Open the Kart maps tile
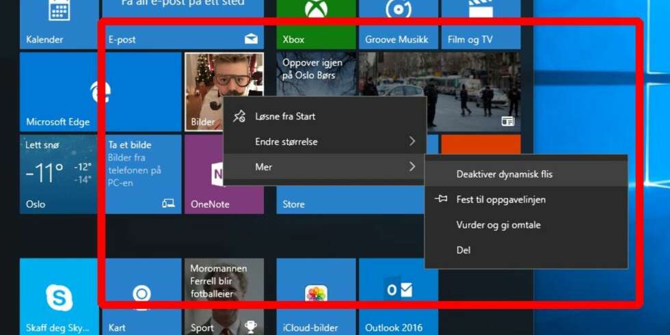Image resolution: width=670 pixels, height=335 pixels. [142, 297]
